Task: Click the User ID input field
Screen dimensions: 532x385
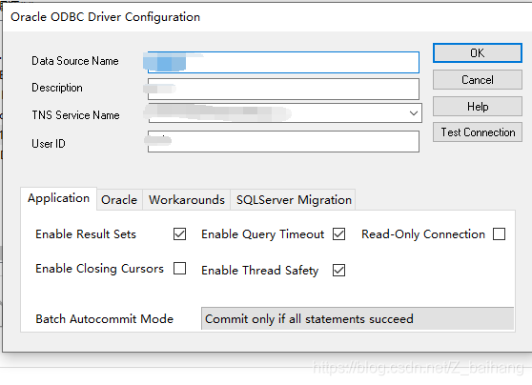Action: (283, 142)
